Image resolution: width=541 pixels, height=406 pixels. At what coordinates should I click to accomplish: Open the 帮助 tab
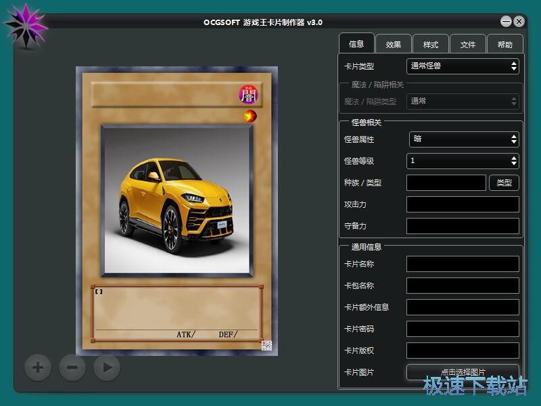(504, 44)
